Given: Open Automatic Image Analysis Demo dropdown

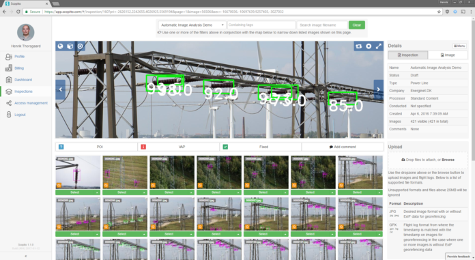Looking at the screenshot, I should pos(192,25).
